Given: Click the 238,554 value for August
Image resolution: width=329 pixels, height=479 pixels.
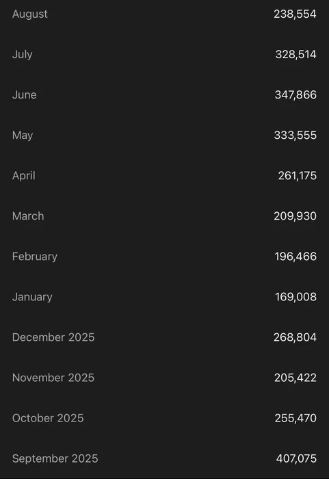Looking at the screenshot, I should pos(295,14).
